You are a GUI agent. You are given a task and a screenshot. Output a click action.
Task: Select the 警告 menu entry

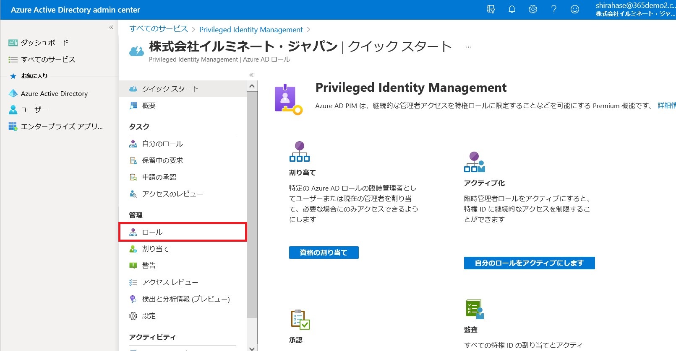click(183, 266)
